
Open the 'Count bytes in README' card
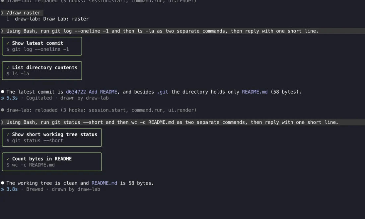tap(52, 162)
